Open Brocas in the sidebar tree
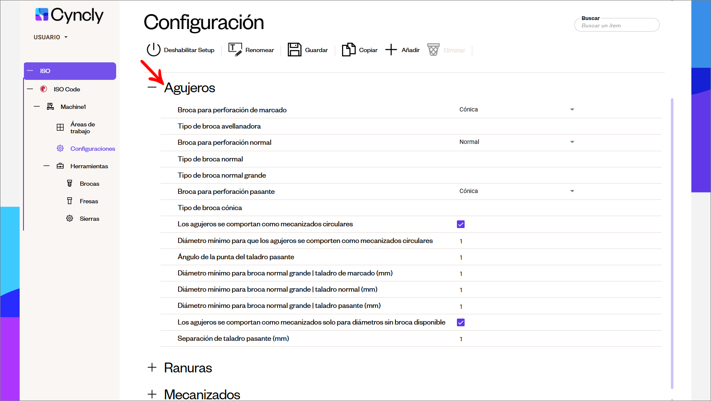711x401 pixels. click(x=89, y=184)
